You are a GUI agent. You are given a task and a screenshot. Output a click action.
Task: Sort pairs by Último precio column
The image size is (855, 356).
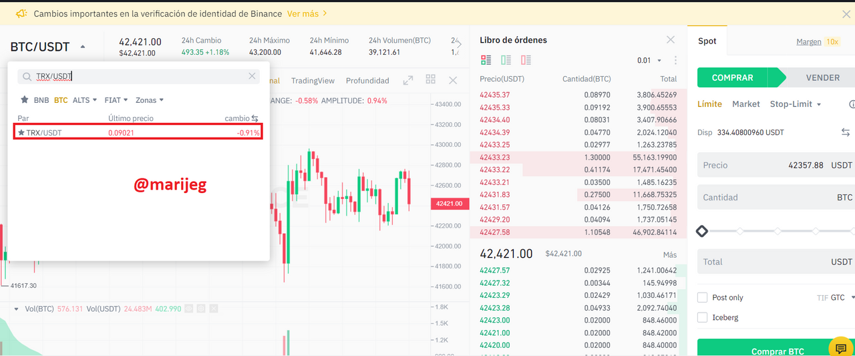click(x=131, y=118)
